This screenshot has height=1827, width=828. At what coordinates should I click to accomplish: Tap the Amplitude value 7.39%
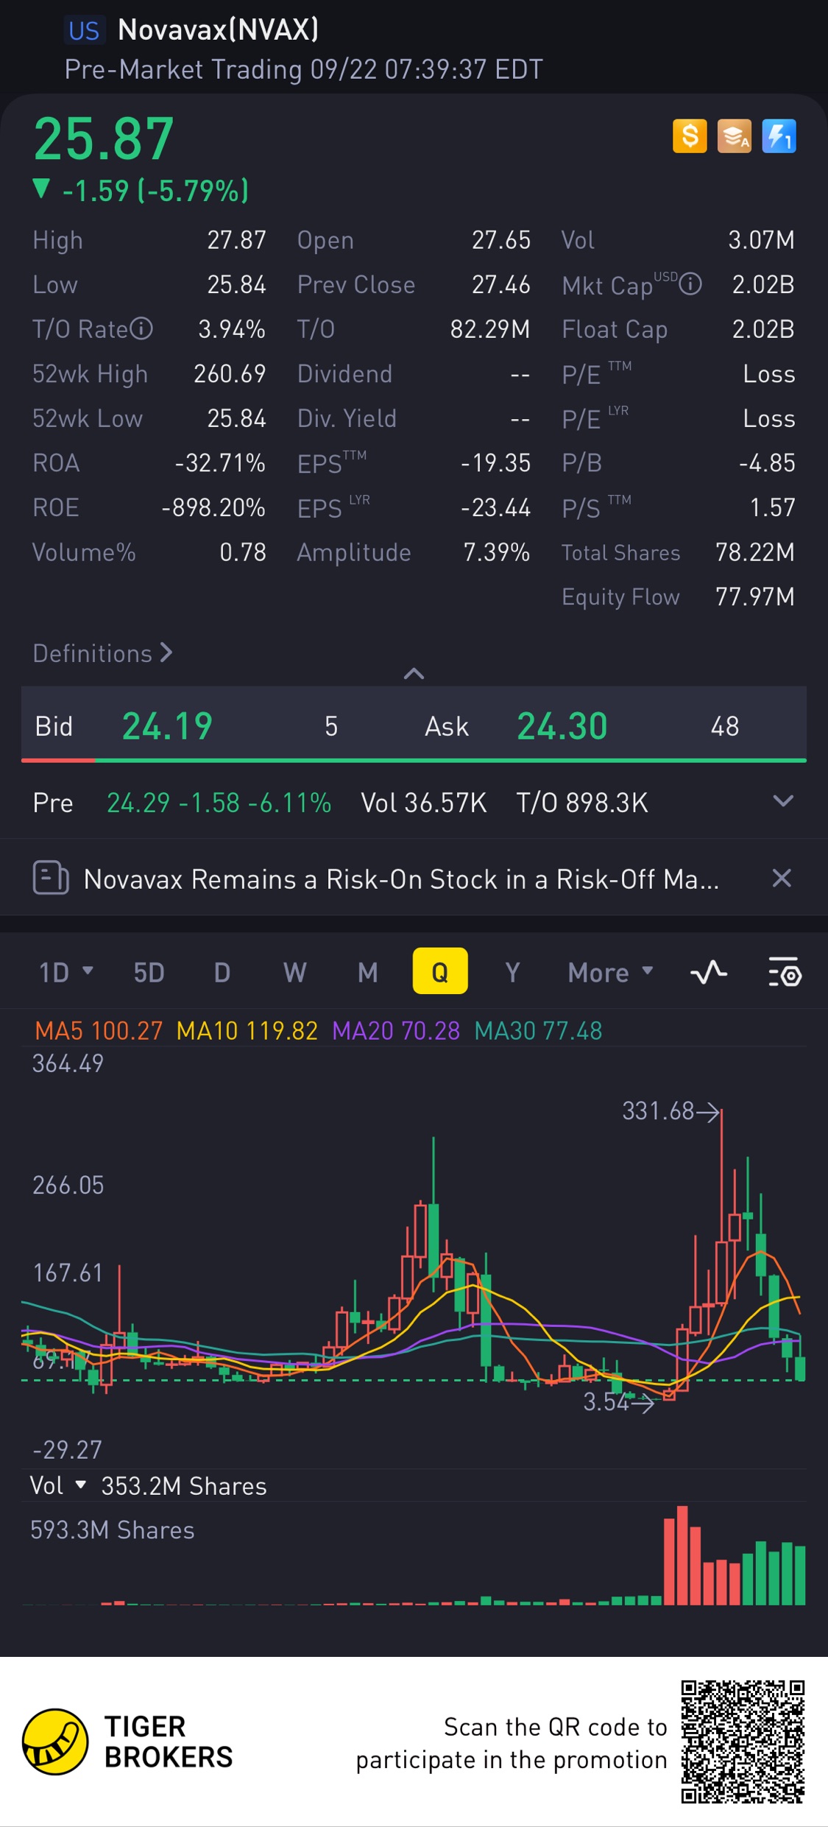(496, 552)
